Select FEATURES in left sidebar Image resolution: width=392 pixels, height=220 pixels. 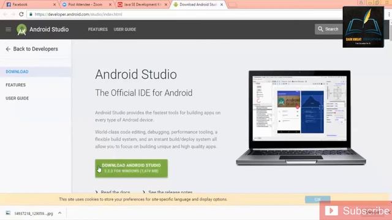(x=15, y=85)
